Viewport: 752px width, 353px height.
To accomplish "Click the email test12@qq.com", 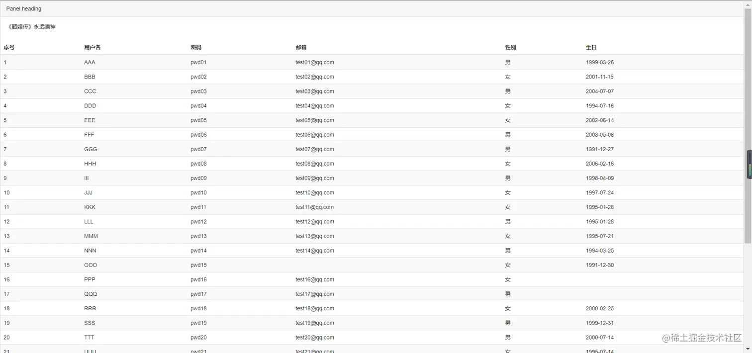I will pyautogui.click(x=314, y=222).
